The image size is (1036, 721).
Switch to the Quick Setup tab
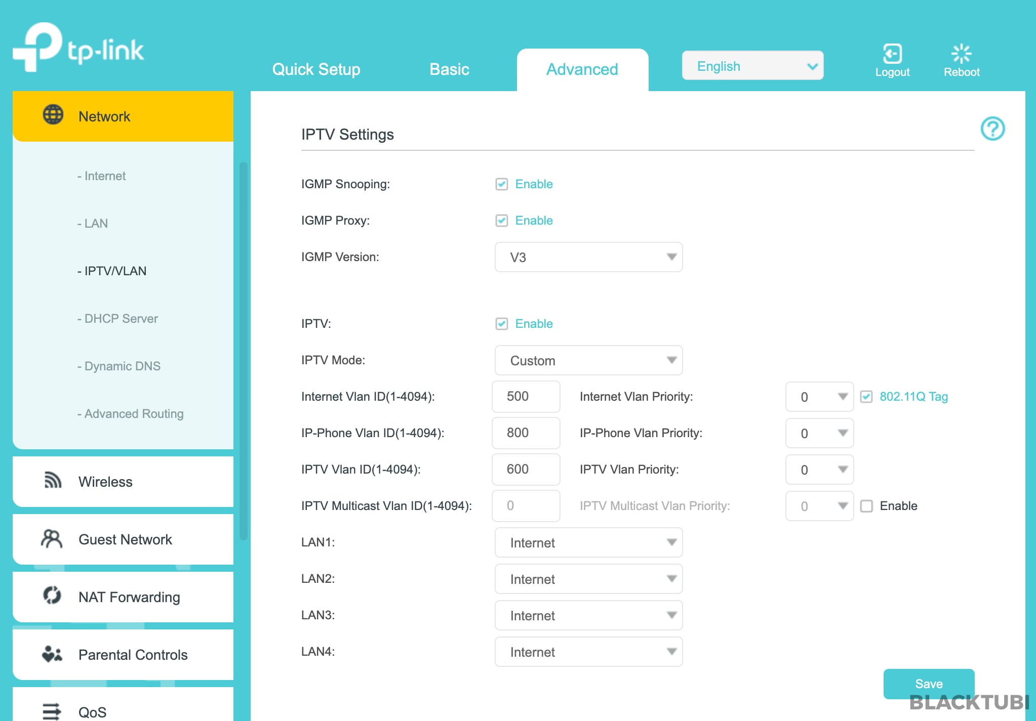[x=316, y=69]
